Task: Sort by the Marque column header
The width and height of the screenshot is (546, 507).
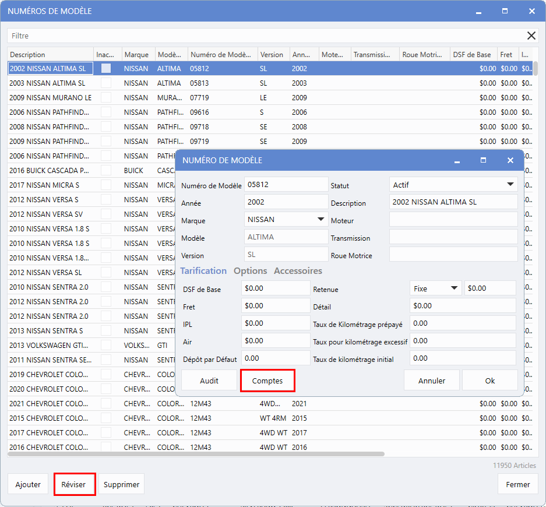Action: pyautogui.click(x=138, y=54)
